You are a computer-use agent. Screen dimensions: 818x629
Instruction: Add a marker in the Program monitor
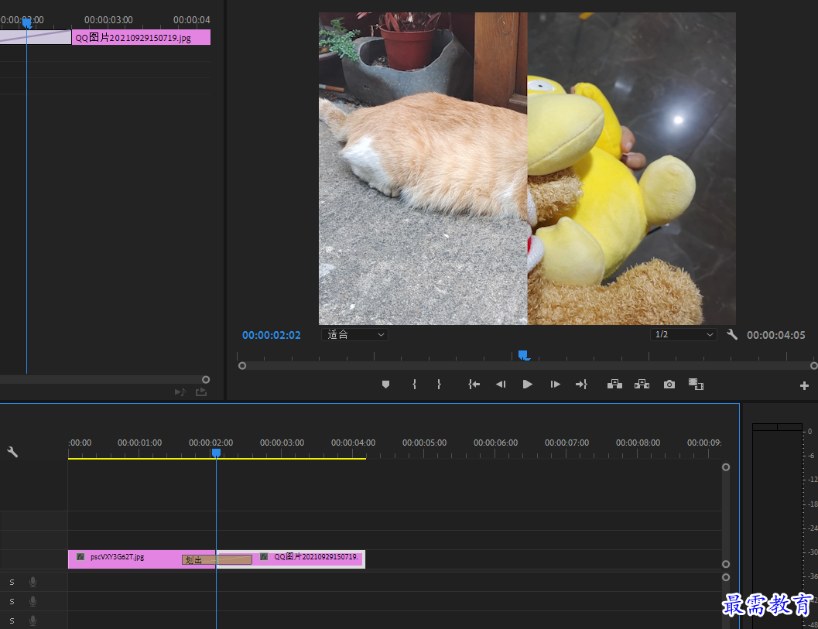click(x=385, y=385)
